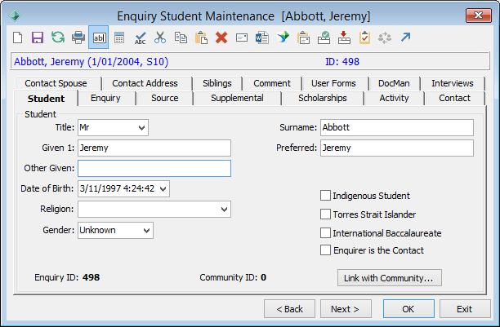500x327 pixels.
Task: Go to the Scholarships tab
Action: point(323,98)
